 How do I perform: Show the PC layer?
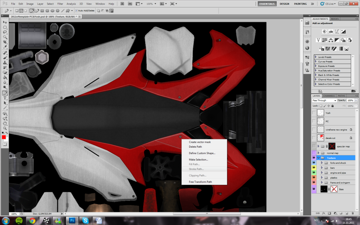(x=314, y=121)
